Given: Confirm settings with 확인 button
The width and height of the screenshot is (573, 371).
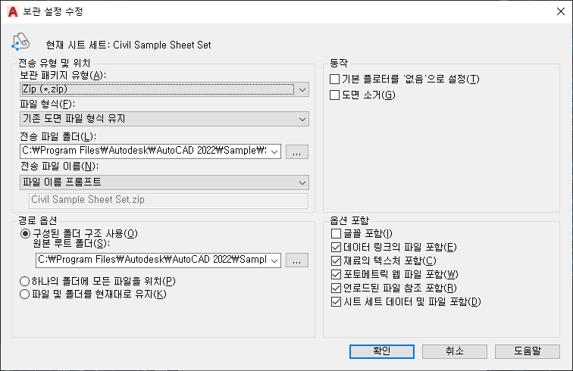Looking at the screenshot, I should point(381,351).
